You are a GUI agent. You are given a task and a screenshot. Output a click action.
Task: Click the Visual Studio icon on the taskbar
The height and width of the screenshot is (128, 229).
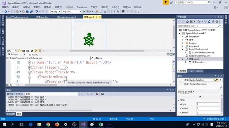[83, 124]
